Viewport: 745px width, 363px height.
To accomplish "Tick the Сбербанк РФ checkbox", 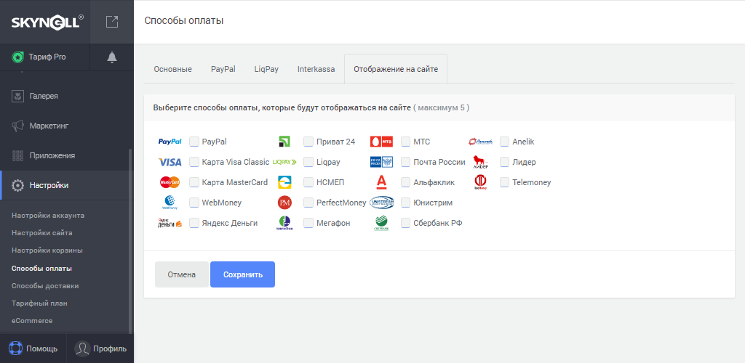I will click(406, 223).
